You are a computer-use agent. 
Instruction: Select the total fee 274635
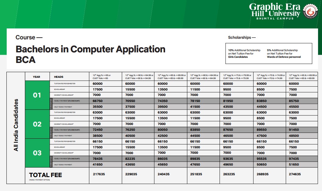tap(295, 174)
